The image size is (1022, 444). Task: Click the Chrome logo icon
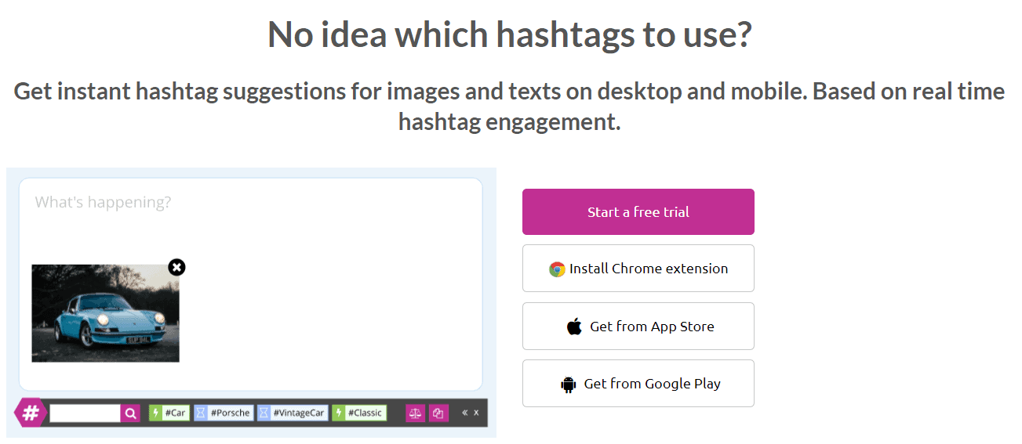pos(557,269)
